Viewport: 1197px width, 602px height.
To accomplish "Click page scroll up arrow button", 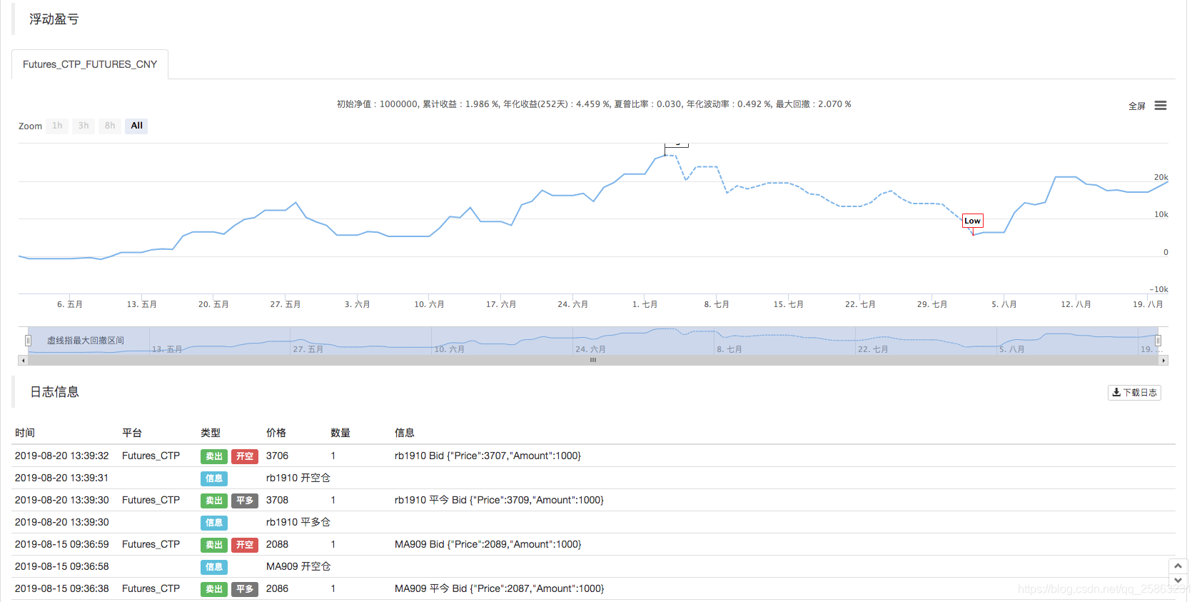I will pos(1178,566).
